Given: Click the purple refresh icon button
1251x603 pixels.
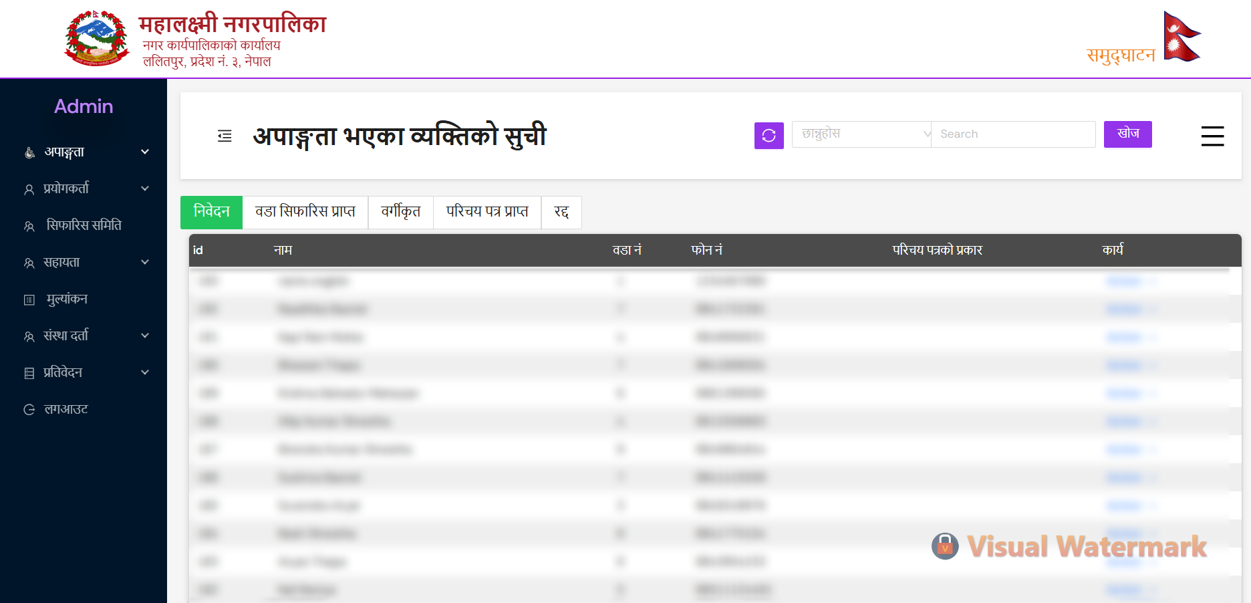Looking at the screenshot, I should (769, 136).
